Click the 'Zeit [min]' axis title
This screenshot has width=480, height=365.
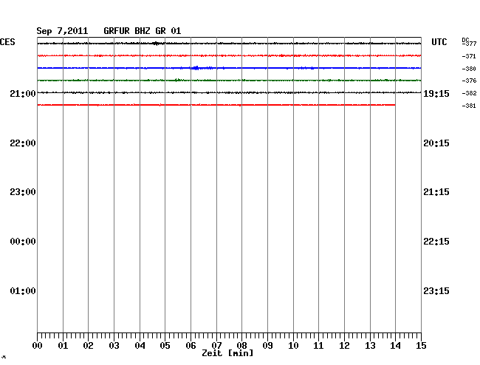point(227,353)
